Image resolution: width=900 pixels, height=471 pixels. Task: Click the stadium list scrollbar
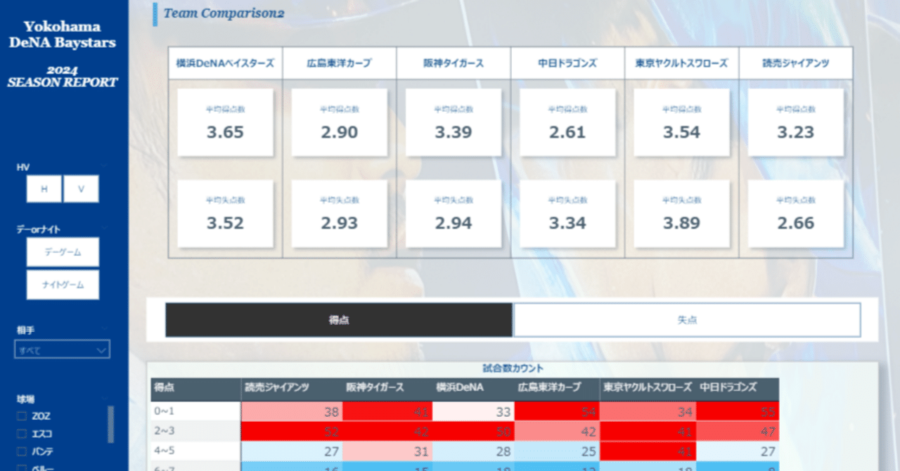[110, 424]
